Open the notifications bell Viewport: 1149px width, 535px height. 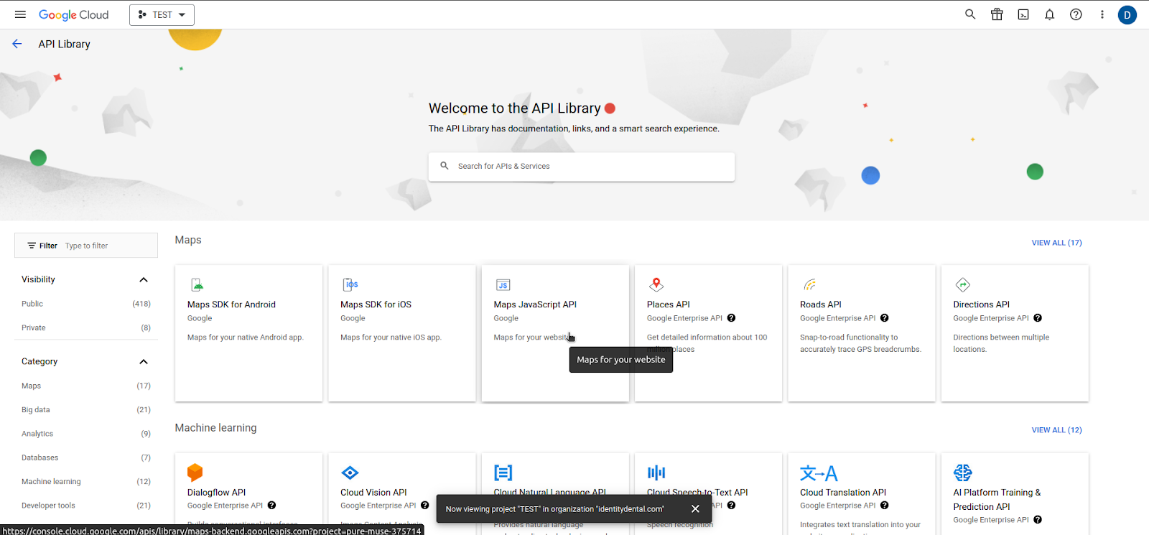point(1049,14)
